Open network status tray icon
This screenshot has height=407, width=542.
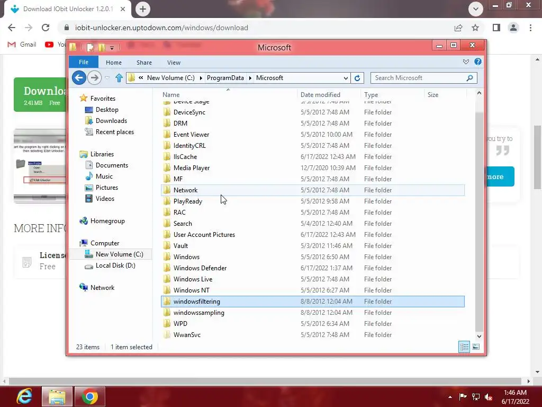tap(476, 396)
